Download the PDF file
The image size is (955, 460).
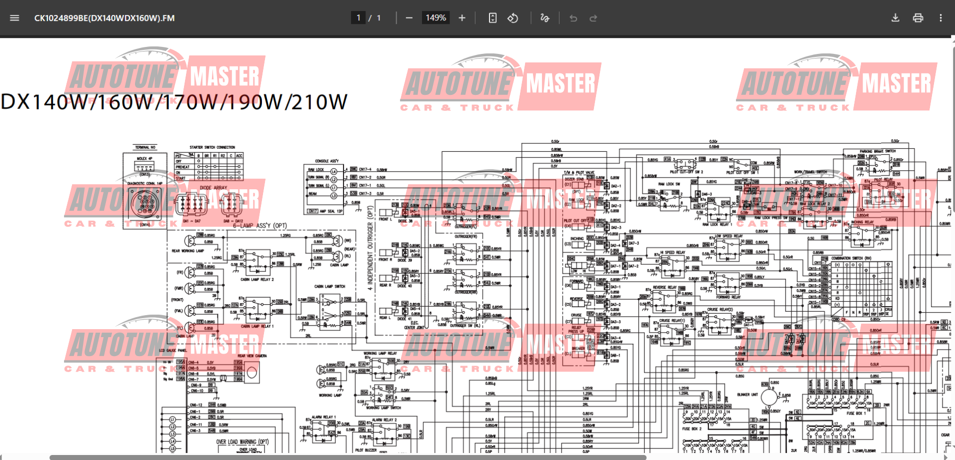point(895,18)
